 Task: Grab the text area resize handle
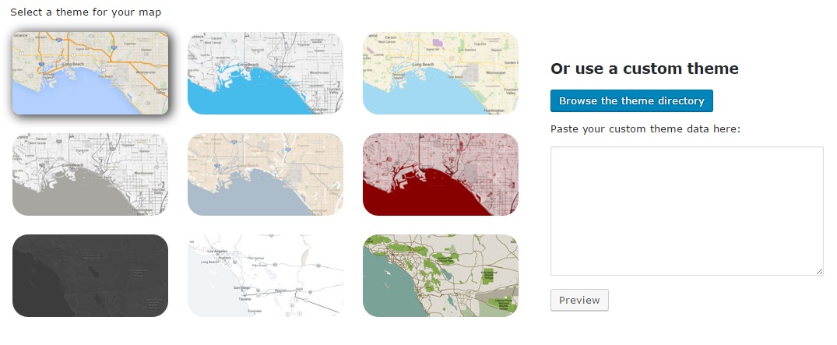point(819,271)
